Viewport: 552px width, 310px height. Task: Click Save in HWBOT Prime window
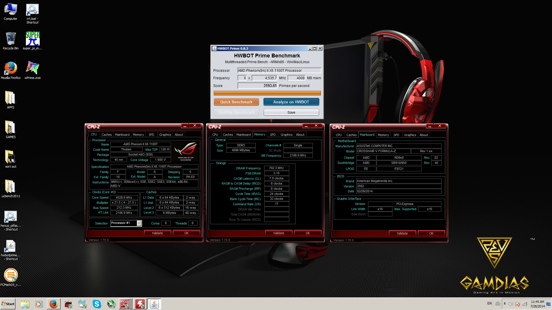click(291, 112)
